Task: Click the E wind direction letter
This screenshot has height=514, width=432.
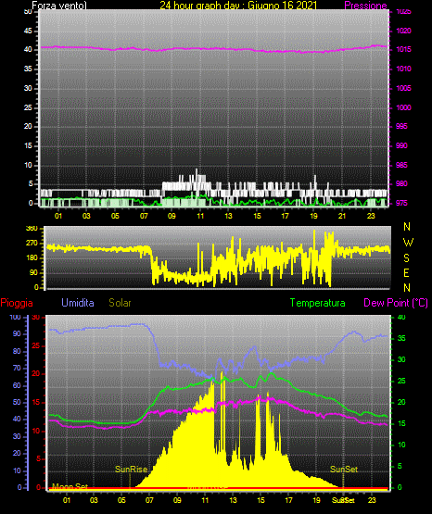Action: coord(406,272)
